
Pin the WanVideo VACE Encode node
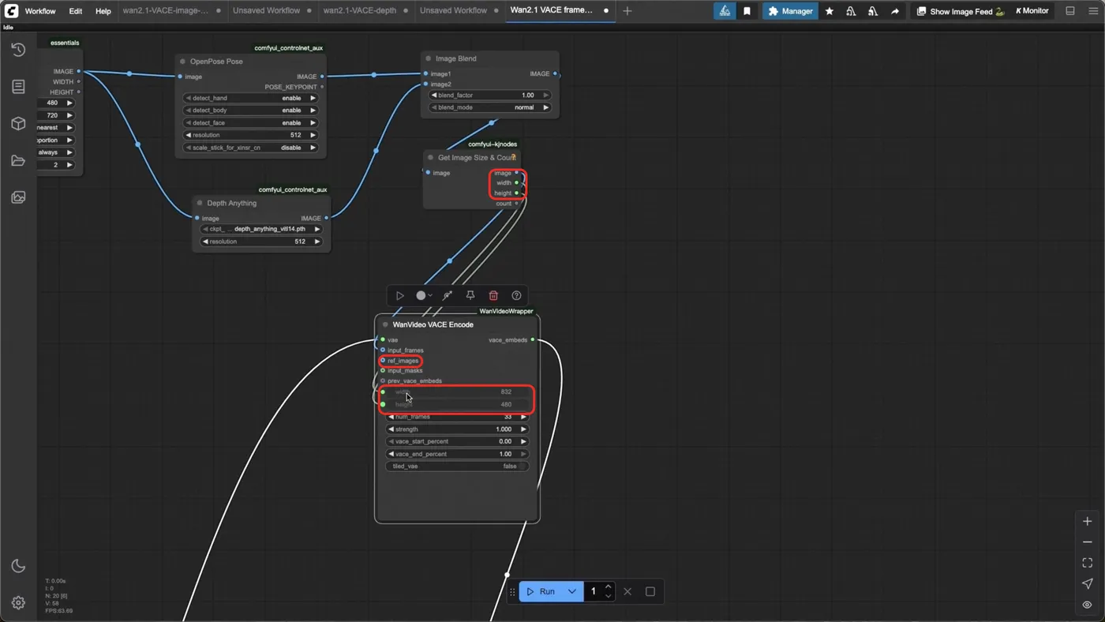coord(470,295)
